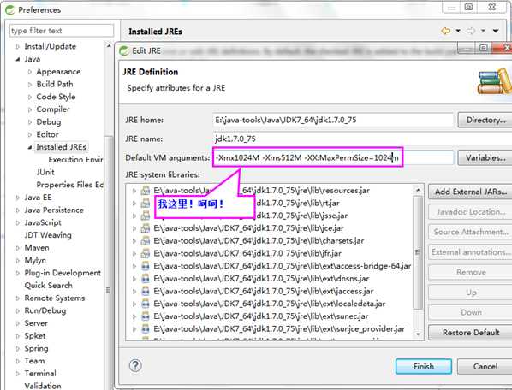Select Java Persistence in preferences tree
This screenshot has width=512, height=390.
point(54,210)
